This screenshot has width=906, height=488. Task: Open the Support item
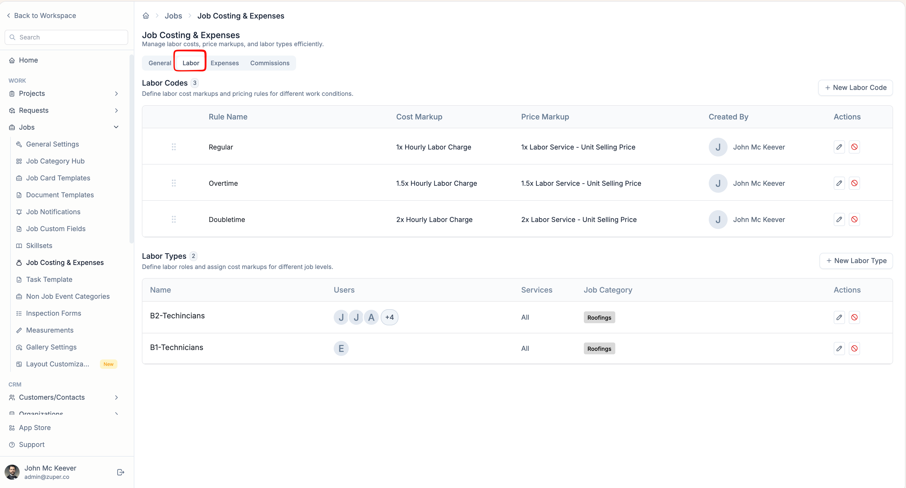click(32, 445)
